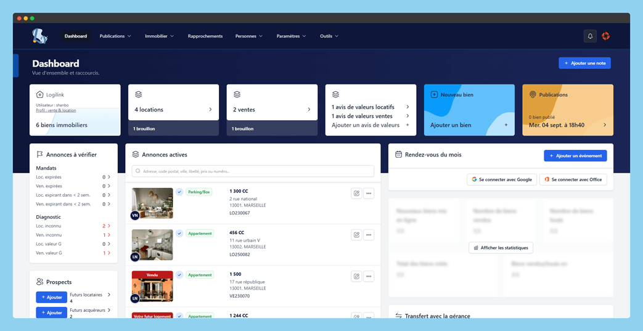Open more options for listing LO230067
Screen dimensions: 643x331
tap(369, 193)
